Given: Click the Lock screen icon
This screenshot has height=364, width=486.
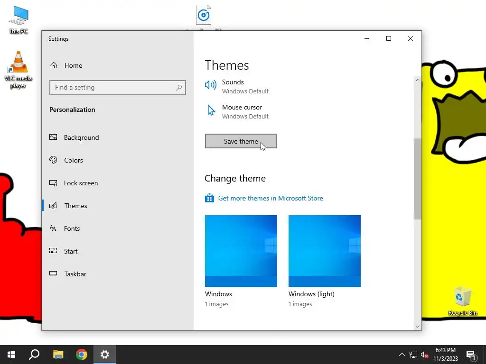Looking at the screenshot, I should (53, 183).
